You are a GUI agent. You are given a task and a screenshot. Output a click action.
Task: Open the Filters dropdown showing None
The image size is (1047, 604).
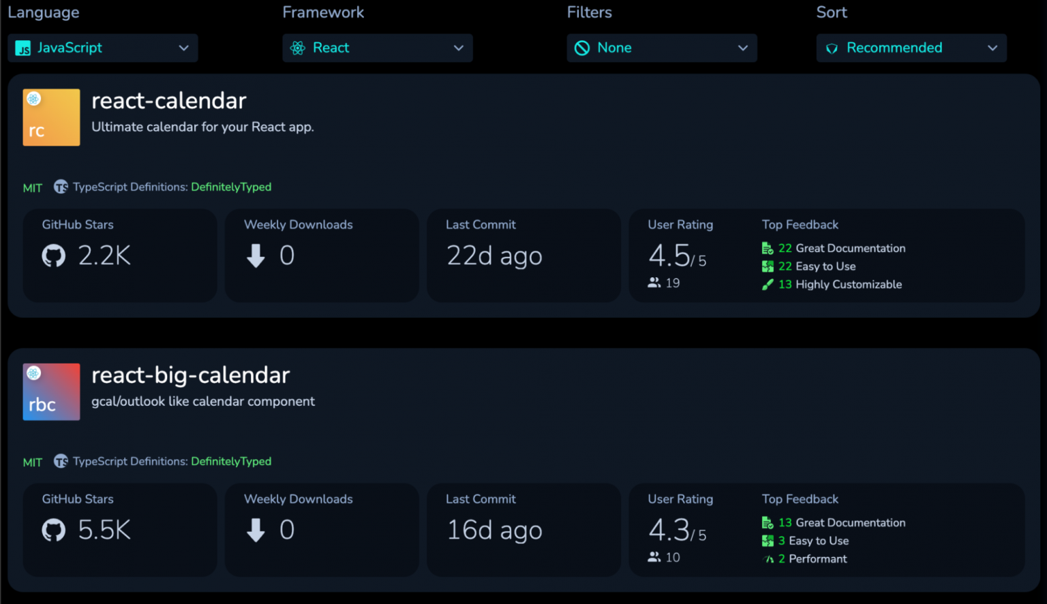pos(662,48)
